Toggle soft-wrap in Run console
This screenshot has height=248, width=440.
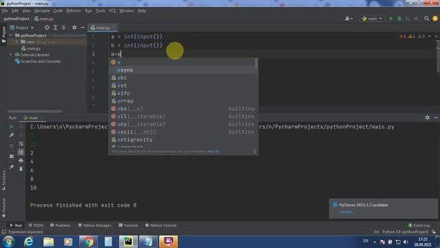click(x=21, y=144)
